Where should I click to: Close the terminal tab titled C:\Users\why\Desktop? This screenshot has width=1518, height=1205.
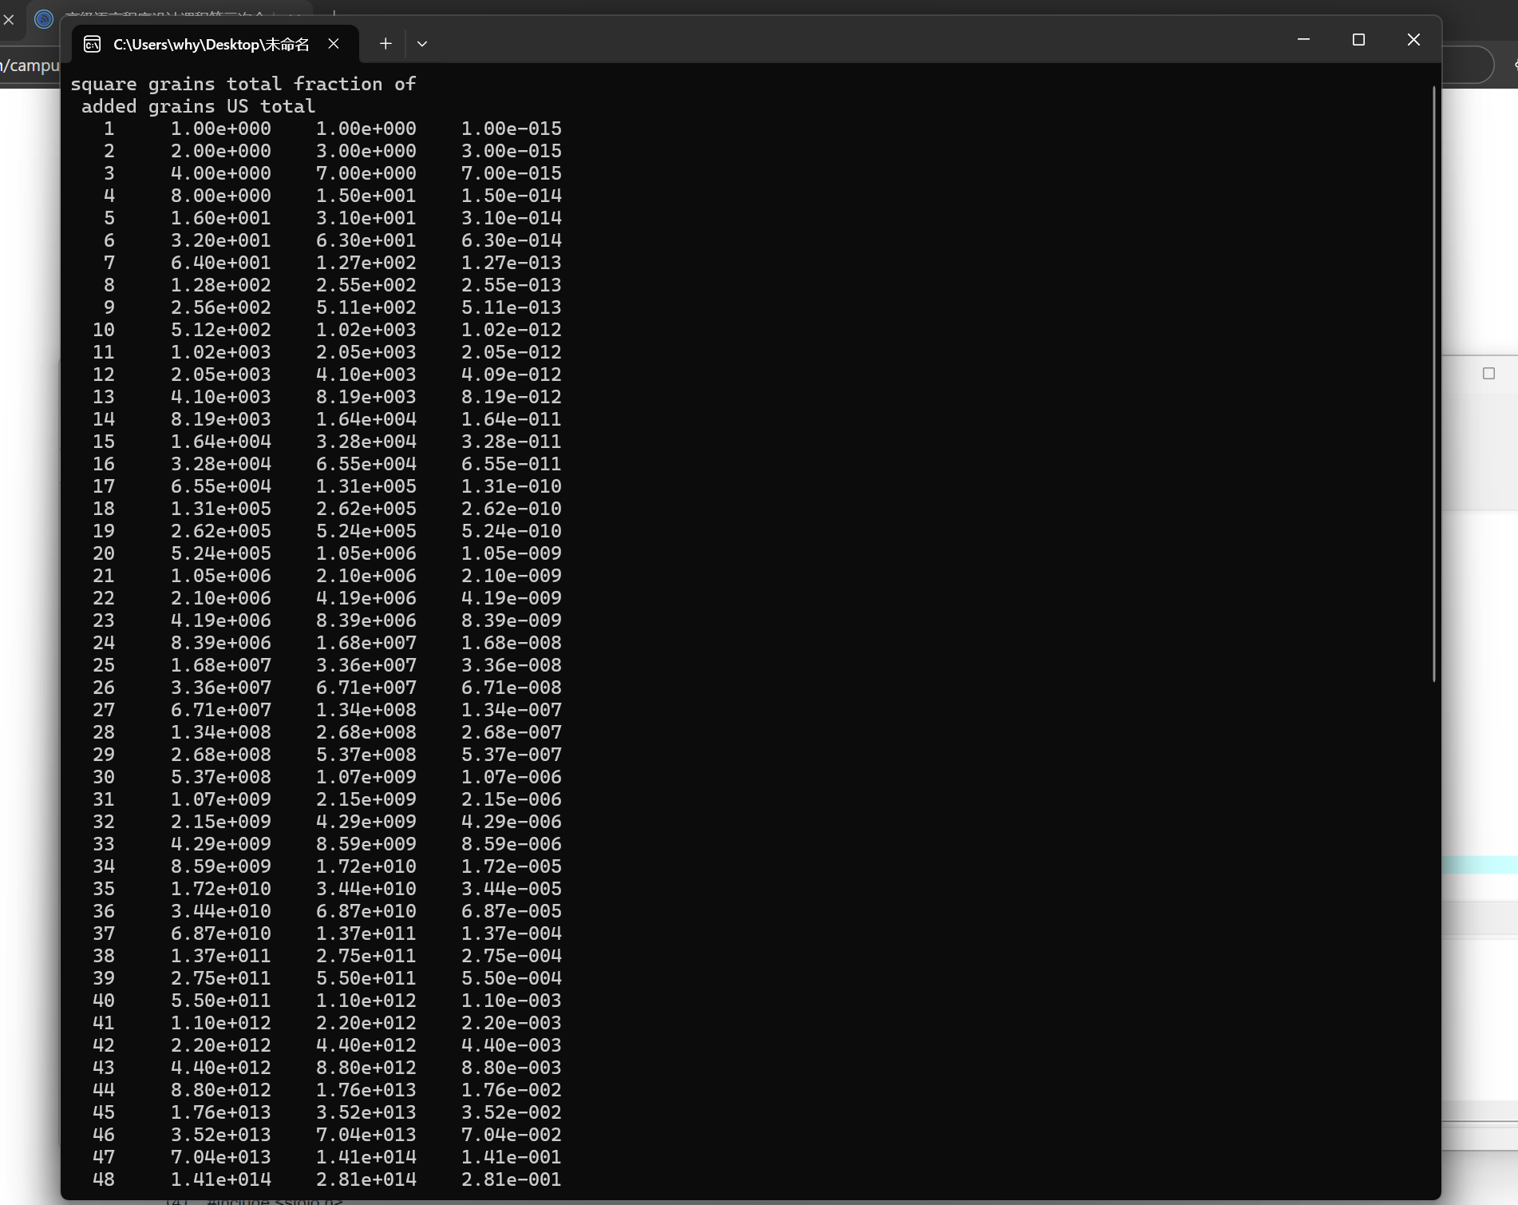[334, 44]
